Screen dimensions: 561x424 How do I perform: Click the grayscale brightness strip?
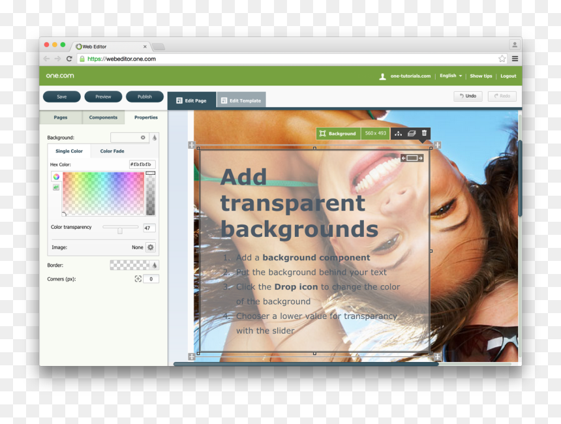click(x=151, y=194)
